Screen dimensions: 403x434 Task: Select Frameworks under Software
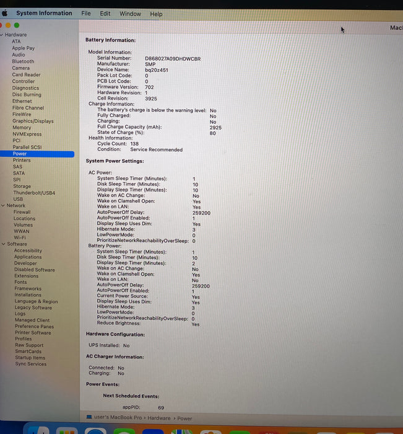coord(28,288)
